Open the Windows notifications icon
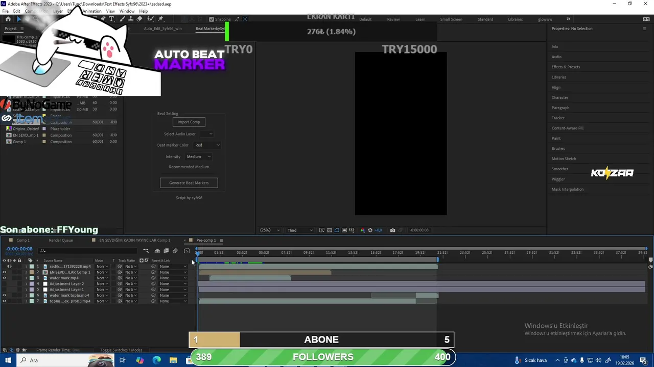Viewport: 654px width, 367px height. (643, 360)
